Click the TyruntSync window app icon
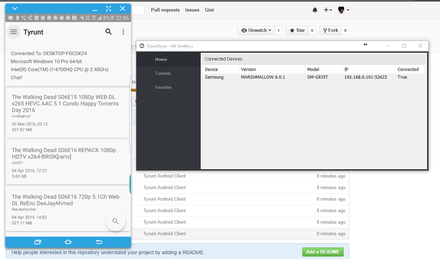 click(x=142, y=46)
